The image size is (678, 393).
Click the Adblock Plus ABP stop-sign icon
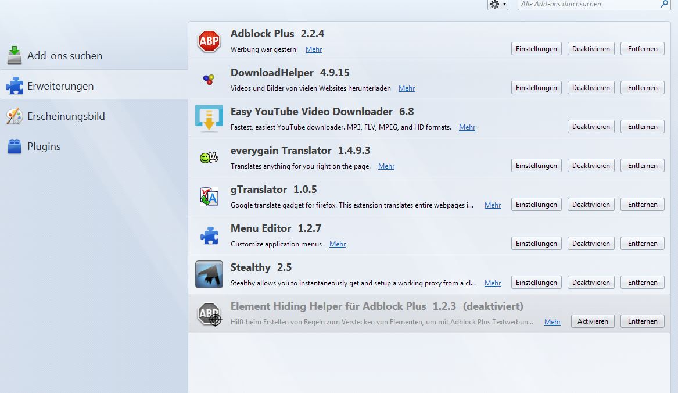click(209, 41)
